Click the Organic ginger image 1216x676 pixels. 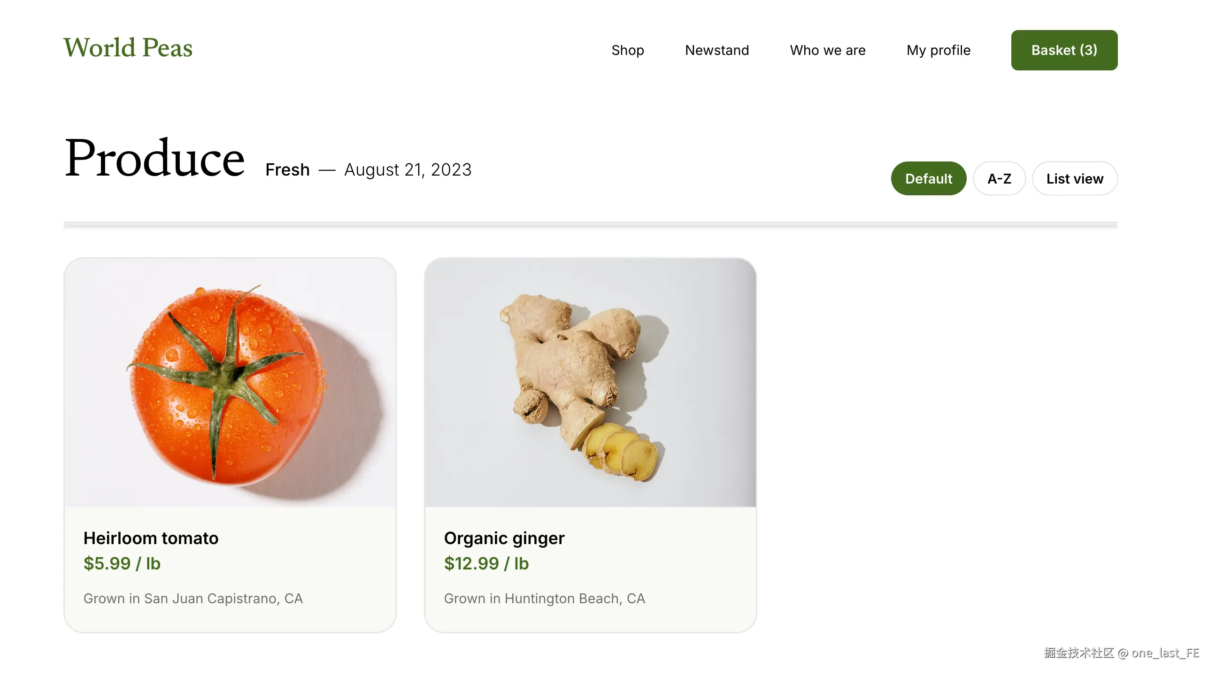590,383
